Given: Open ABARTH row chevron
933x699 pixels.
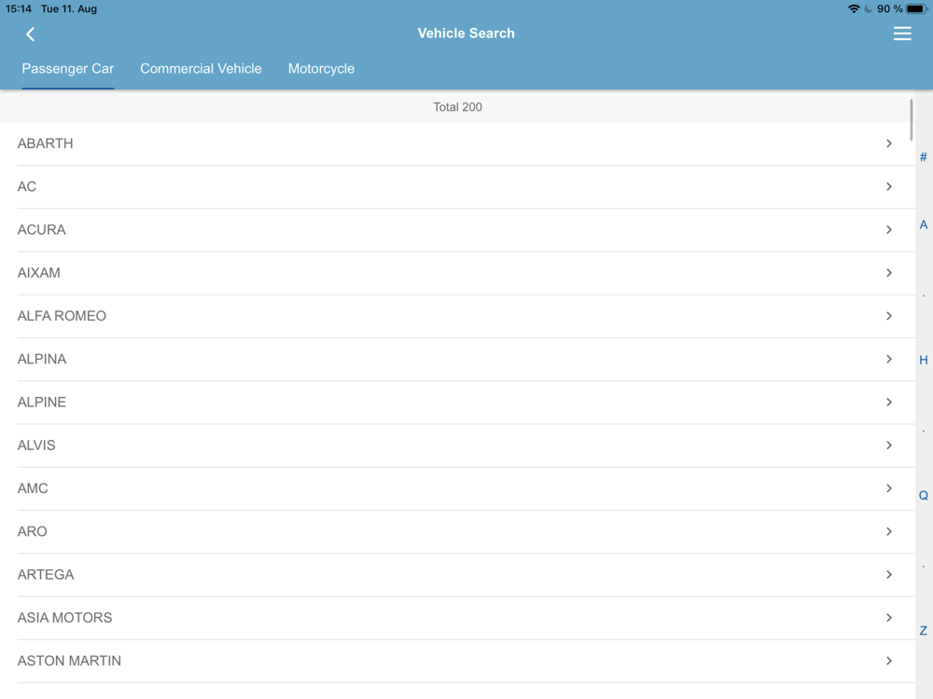Looking at the screenshot, I should click(889, 144).
